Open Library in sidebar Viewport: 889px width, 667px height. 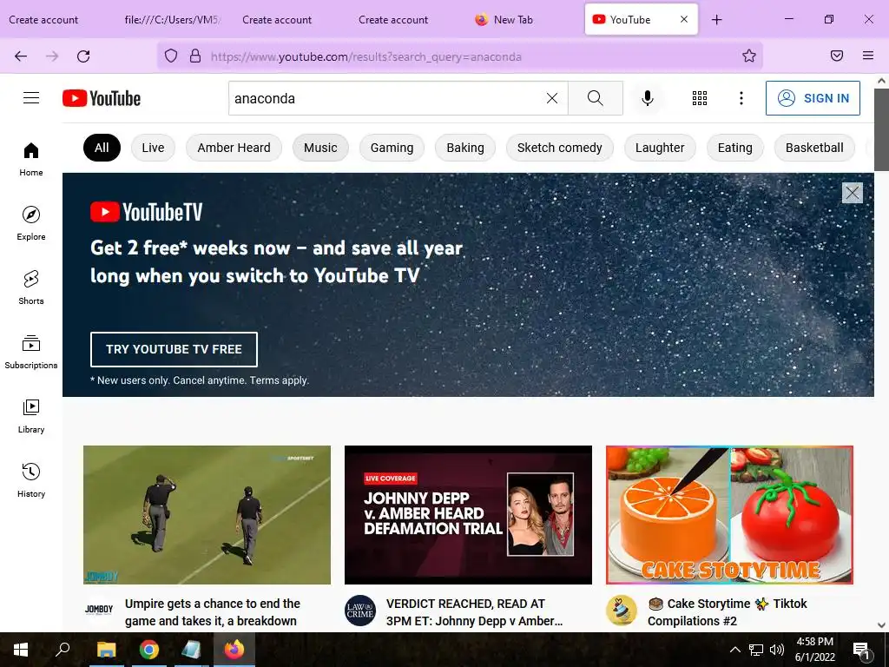click(31, 416)
